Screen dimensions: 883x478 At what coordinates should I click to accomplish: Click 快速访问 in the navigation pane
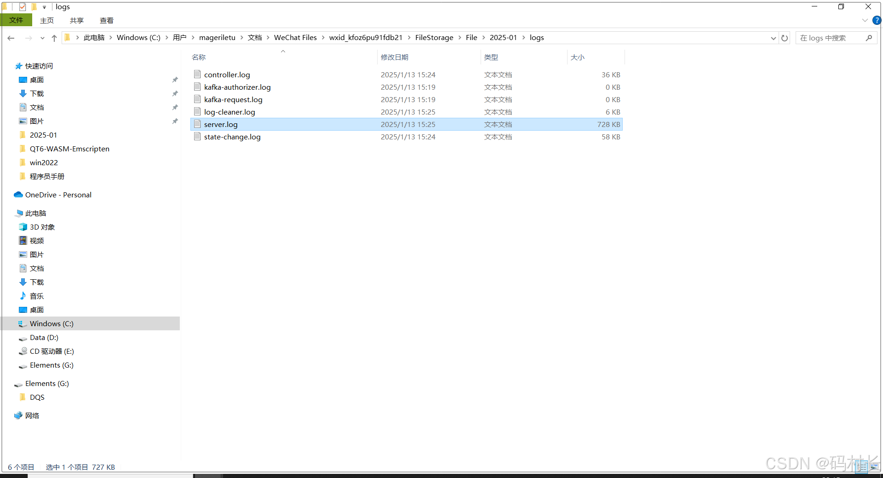[x=39, y=66]
